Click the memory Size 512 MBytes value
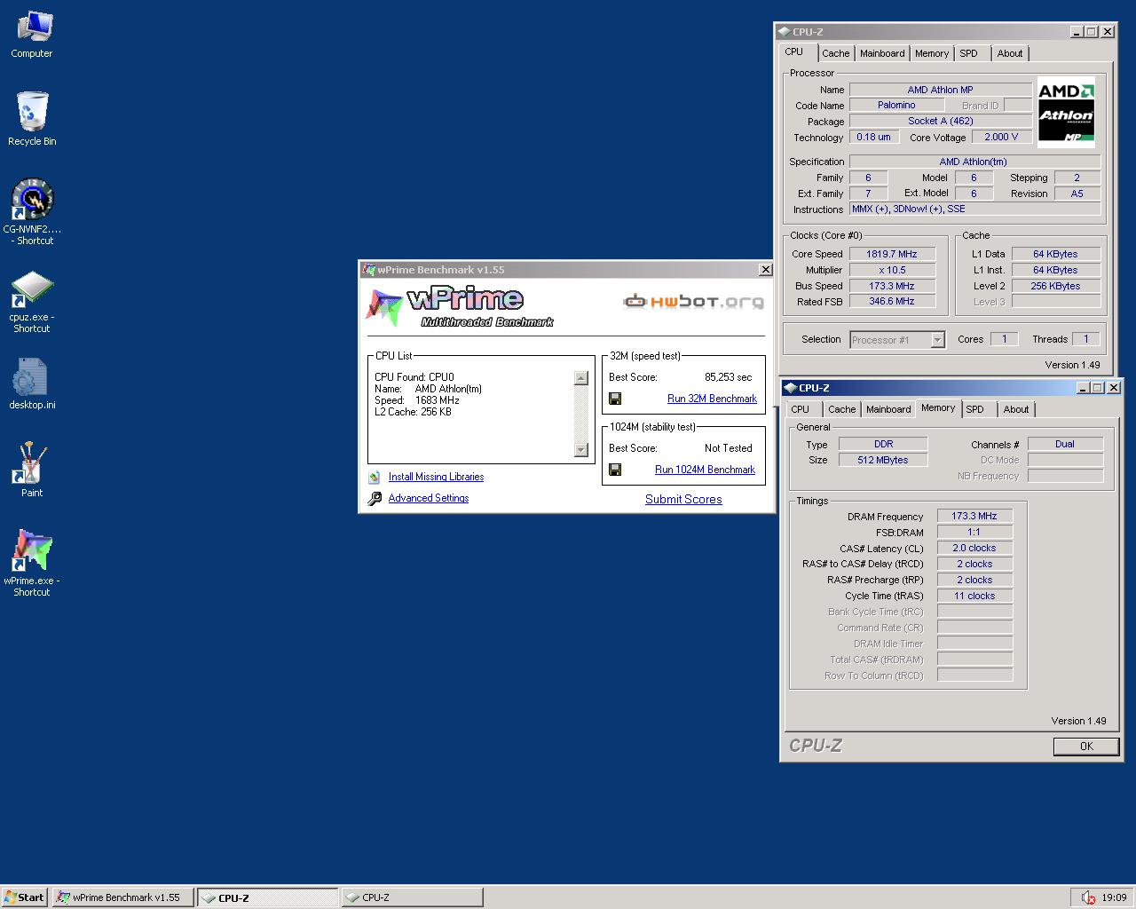 click(x=883, y=460)
